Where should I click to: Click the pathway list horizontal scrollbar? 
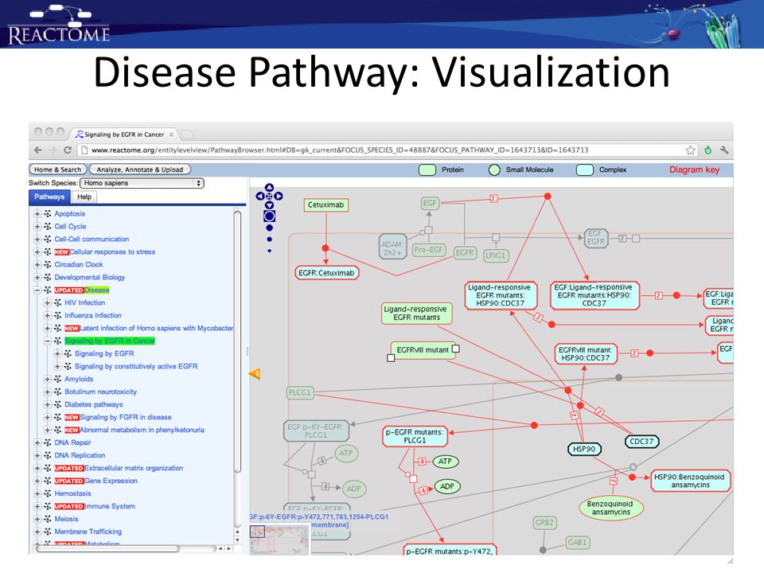coord(107,548)
